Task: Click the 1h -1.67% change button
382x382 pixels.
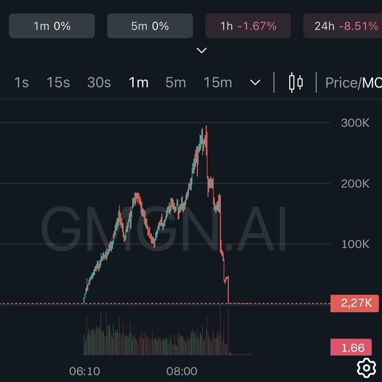Action: 248,26
